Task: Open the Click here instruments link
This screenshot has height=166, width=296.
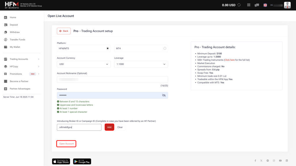Action: [x=230, y=60]
